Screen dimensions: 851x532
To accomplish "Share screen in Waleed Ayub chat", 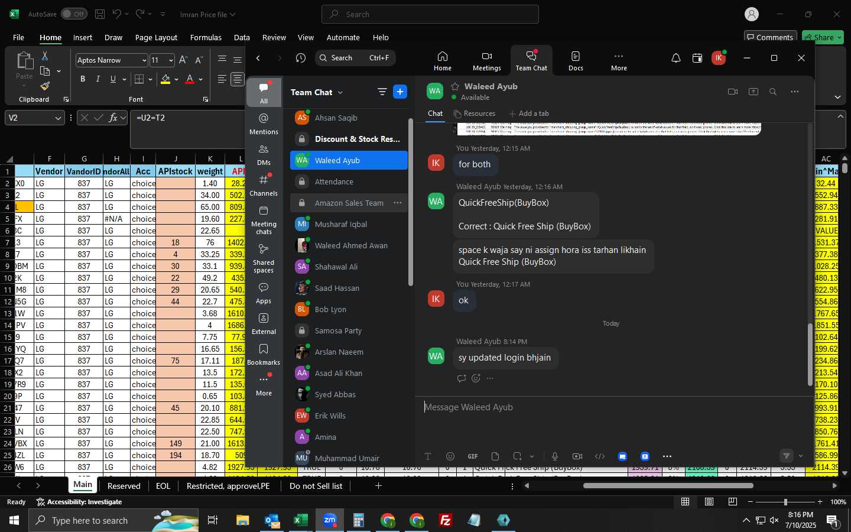I will click(753, 92).
